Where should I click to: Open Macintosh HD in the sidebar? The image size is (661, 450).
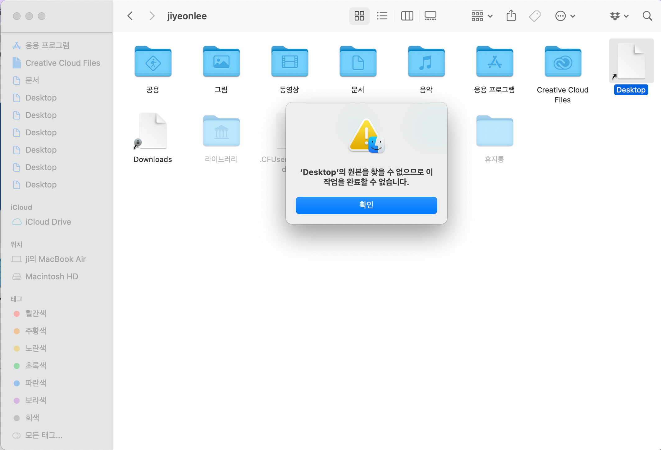[x=52, y=277]
